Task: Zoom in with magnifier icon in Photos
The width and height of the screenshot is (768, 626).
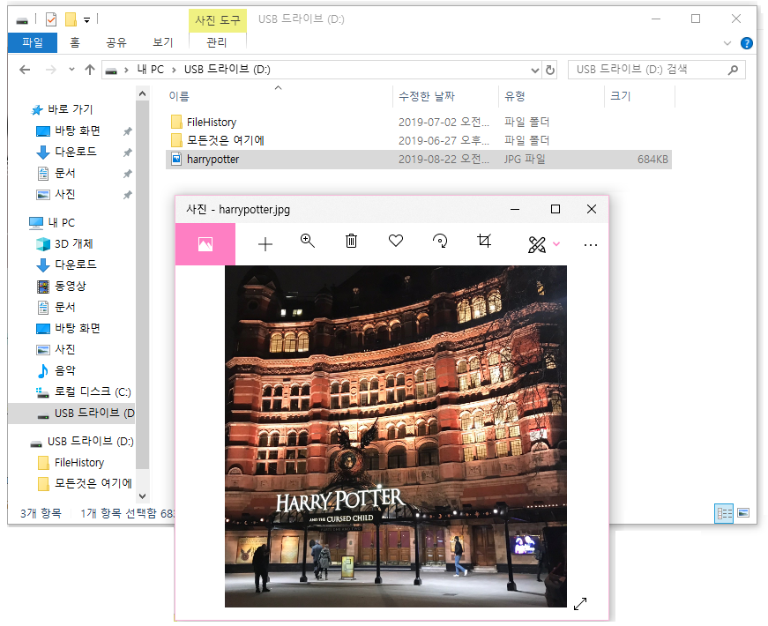Action: point(308,241)
